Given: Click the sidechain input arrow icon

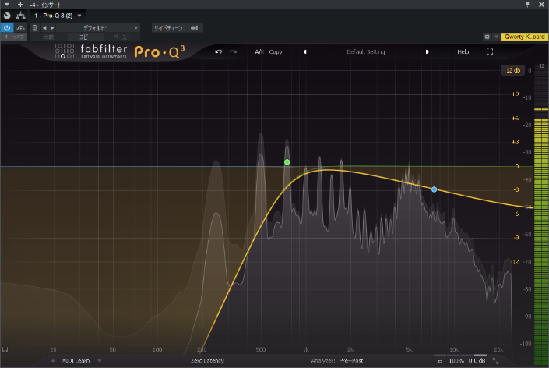Looking at the screenshot, I should click(195, 28).
